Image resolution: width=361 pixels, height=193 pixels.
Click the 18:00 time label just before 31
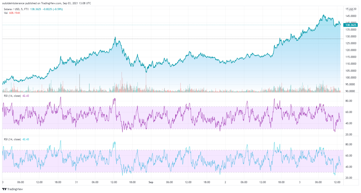coord(58,182)
